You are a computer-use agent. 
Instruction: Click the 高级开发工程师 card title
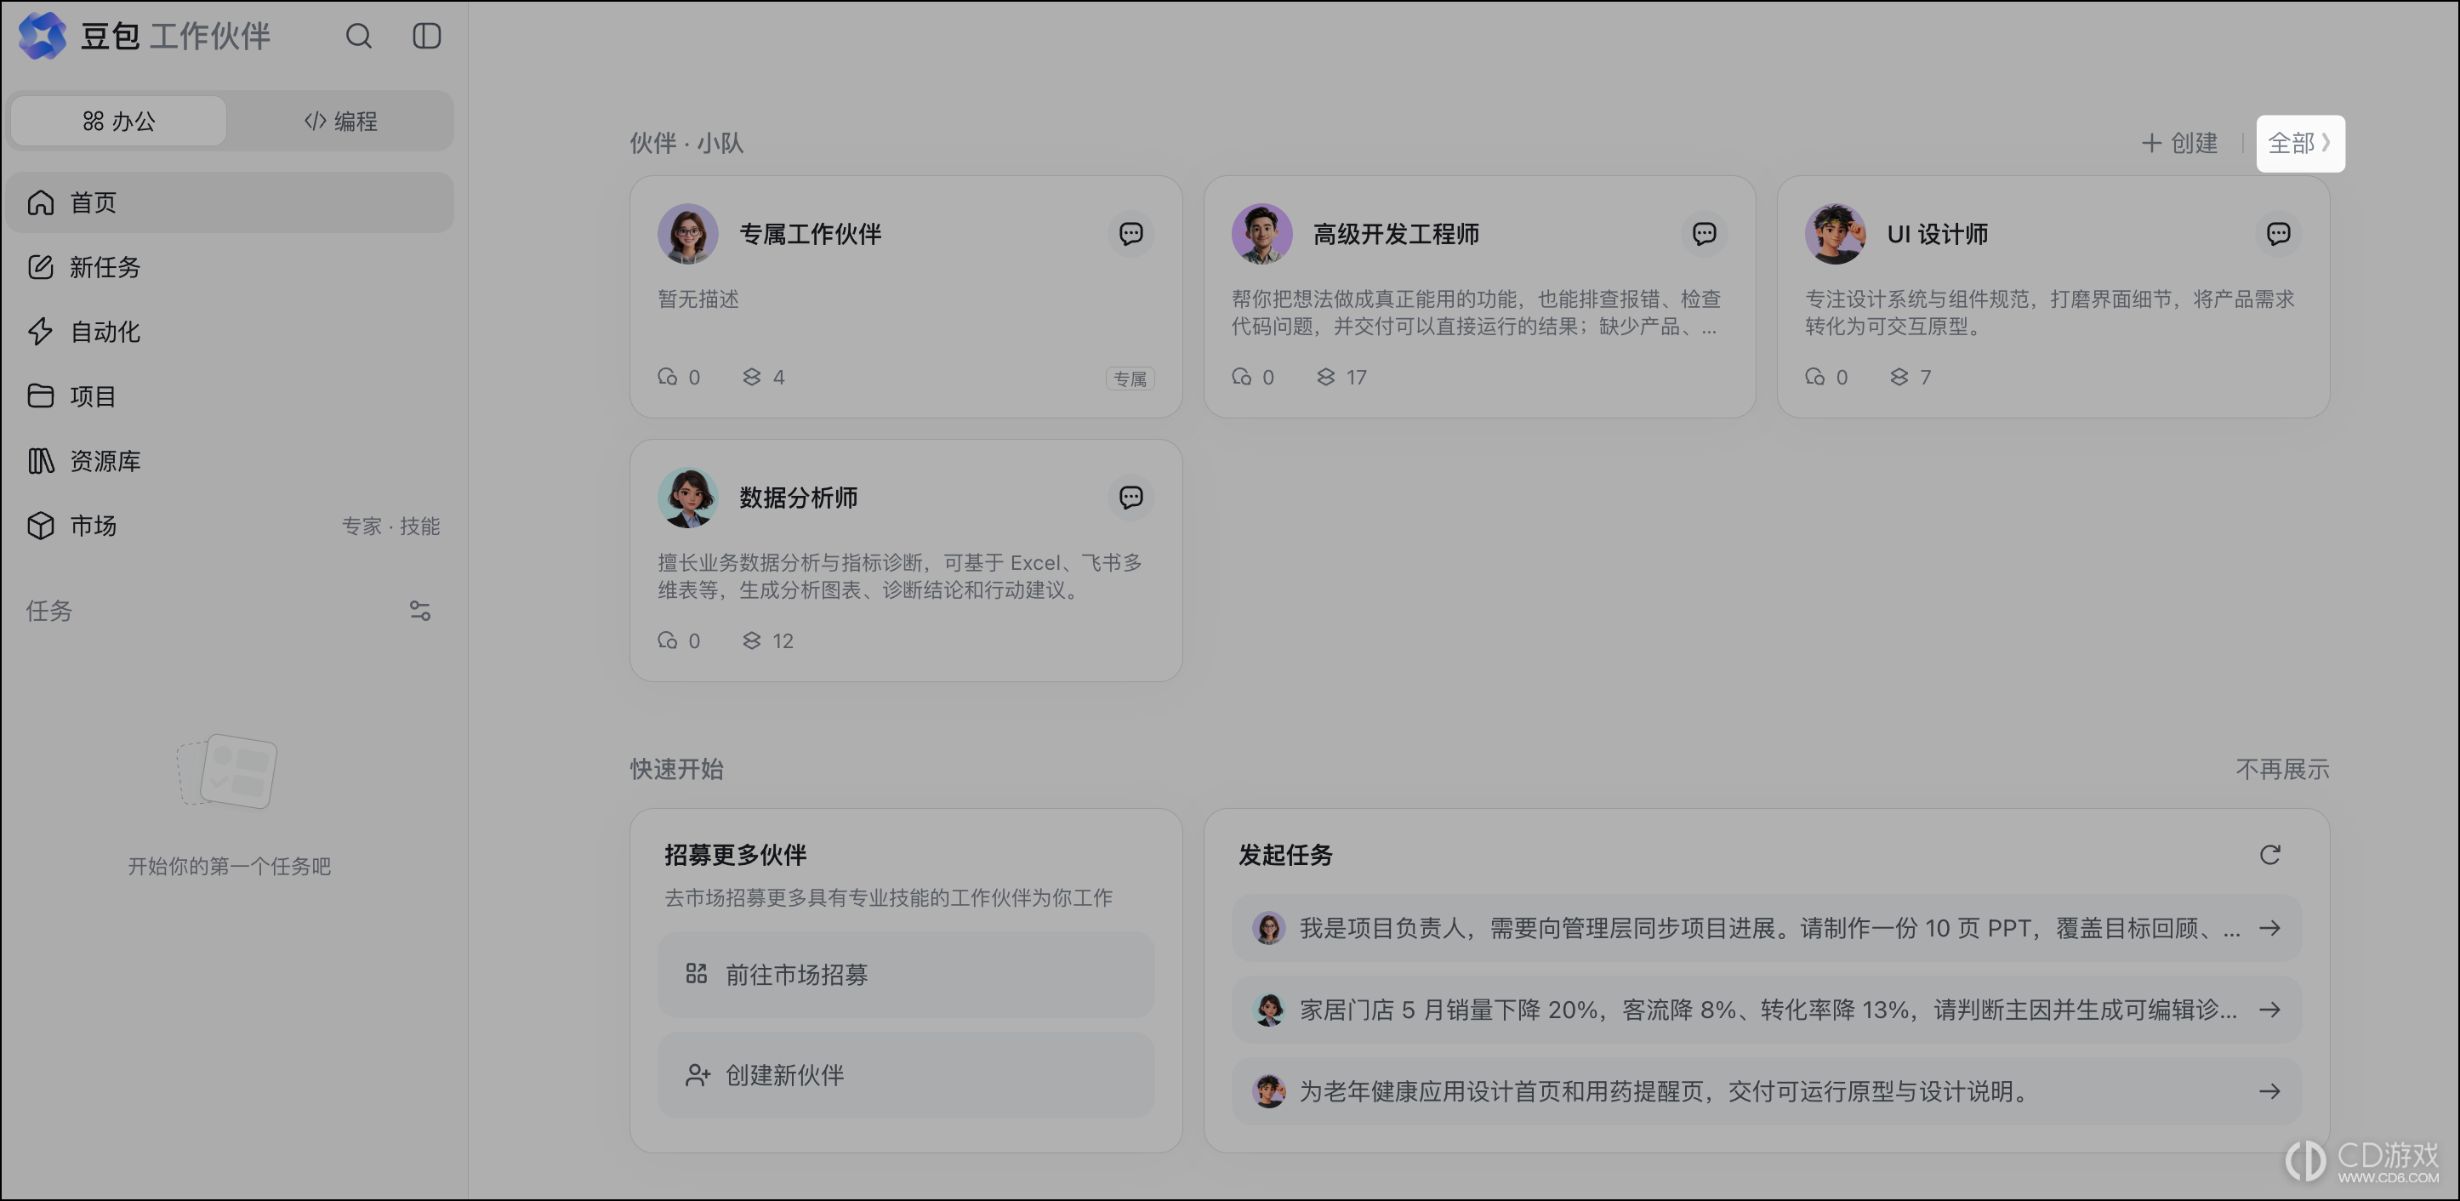tap(1395, 234)
